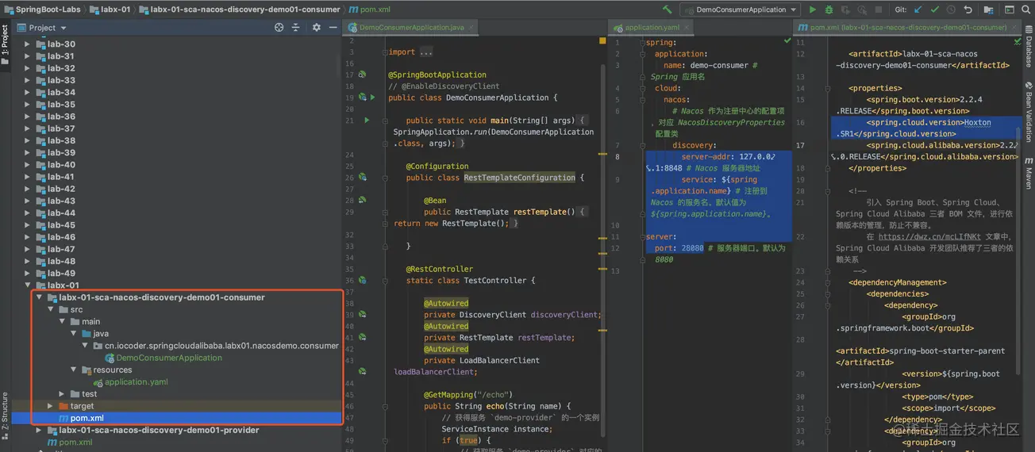The image size is (1035, 452).
Task: Start debugging with the green bug icon
Action: coord(829,10)
